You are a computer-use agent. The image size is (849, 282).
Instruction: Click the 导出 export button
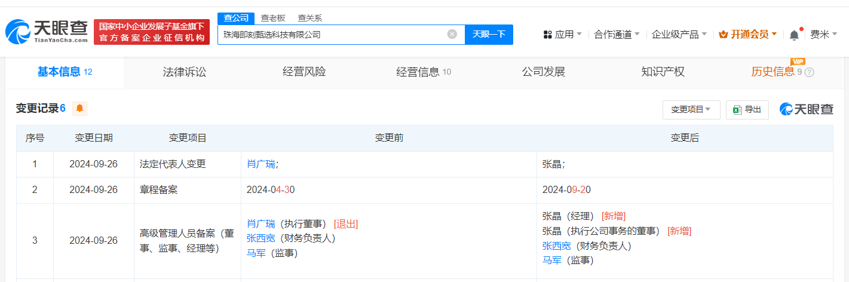tap(747, 110)
